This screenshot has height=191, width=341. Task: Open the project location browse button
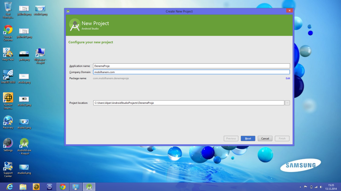pos(287,103)
